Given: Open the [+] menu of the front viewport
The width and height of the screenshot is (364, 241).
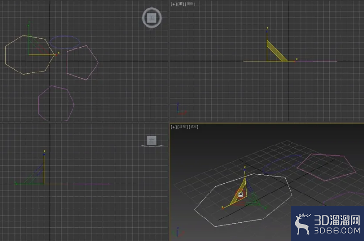Looking at the screenshot, I should pyautogui.click(x=173, y=4).
